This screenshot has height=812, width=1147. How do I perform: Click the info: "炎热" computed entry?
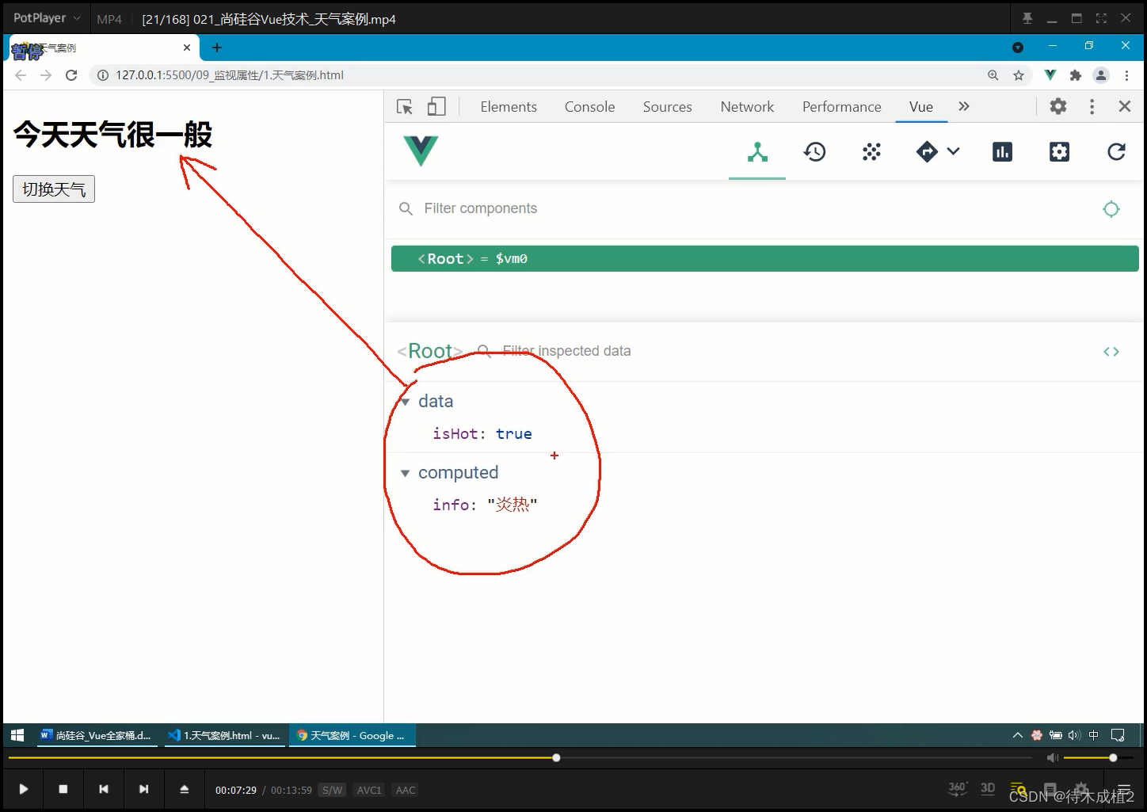click(485, 505)
